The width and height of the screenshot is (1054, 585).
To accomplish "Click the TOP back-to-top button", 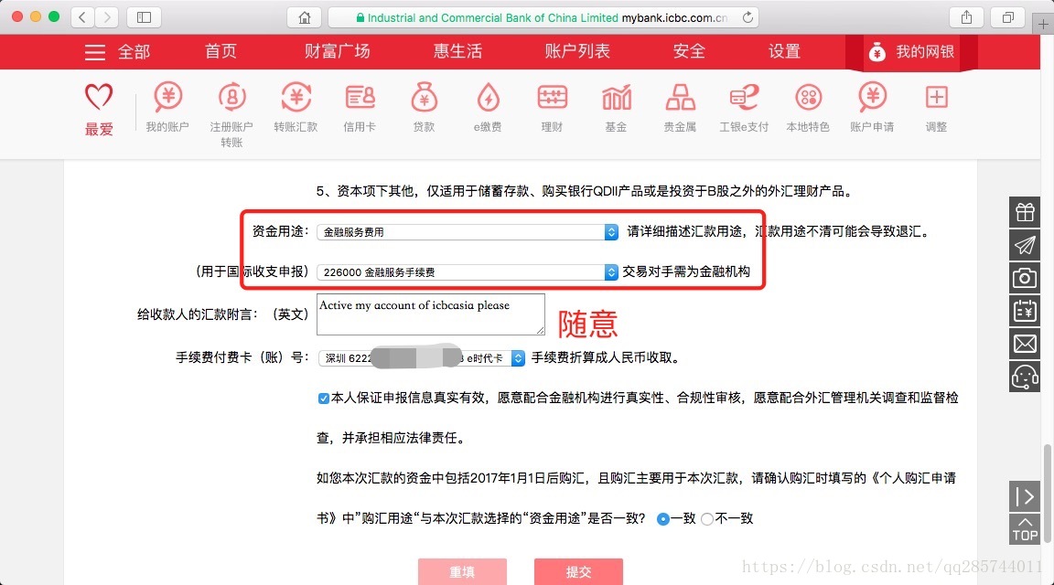I will (x=1025, y=529).
